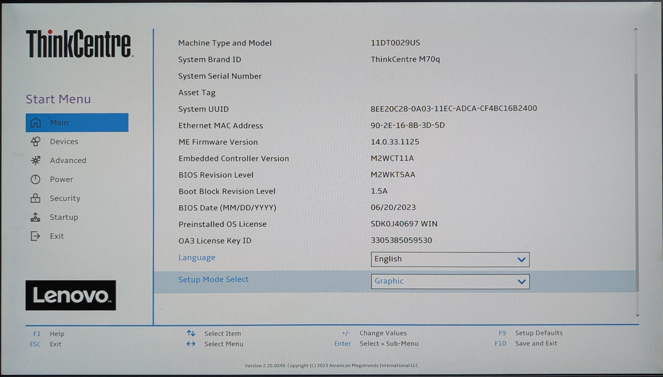Click the MAC address 90-2E-16-8B-3D-5D
663x377 pixels.
[x=408, y=125]
